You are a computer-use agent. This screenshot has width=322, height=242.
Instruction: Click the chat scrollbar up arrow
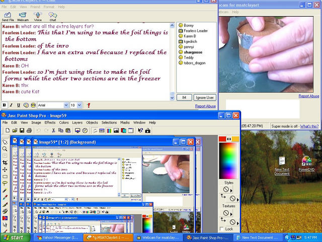pos(172,26)
